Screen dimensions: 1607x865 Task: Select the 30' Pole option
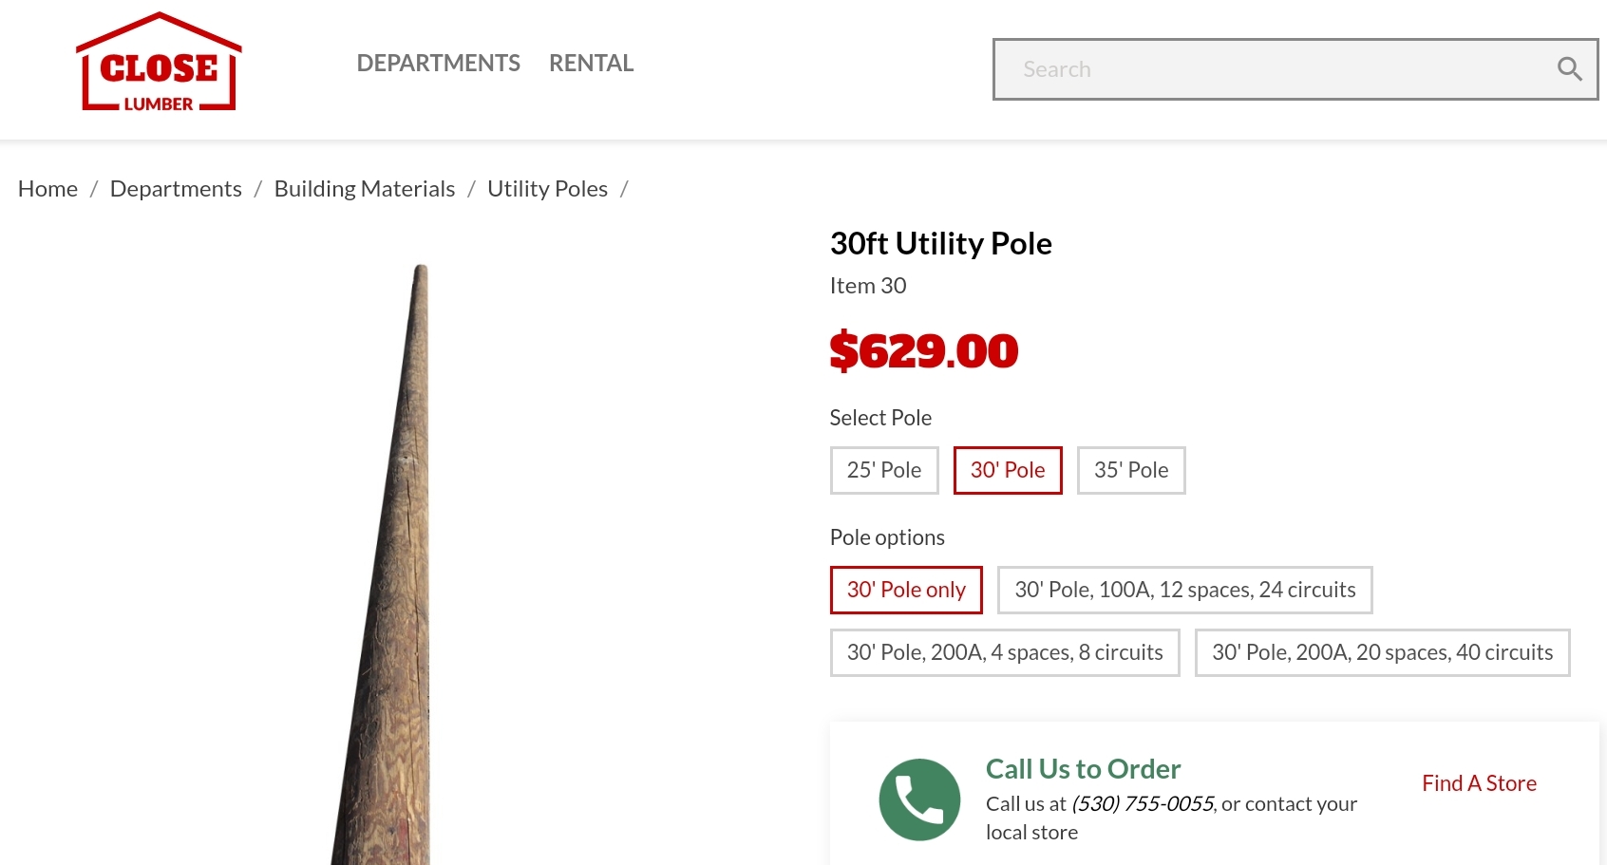[x=1008, y=470]
